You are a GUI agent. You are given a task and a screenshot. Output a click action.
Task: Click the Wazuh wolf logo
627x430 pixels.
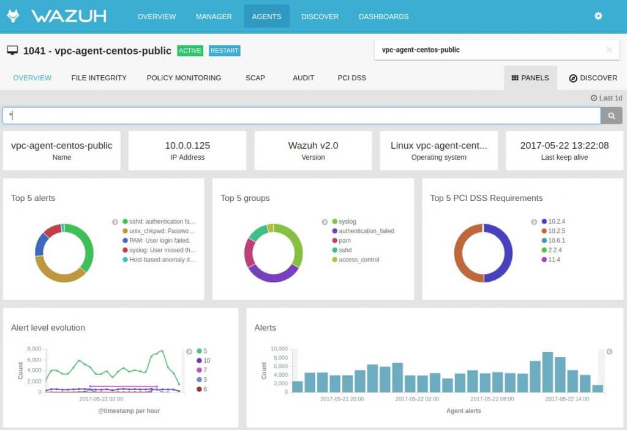[13, 16]
